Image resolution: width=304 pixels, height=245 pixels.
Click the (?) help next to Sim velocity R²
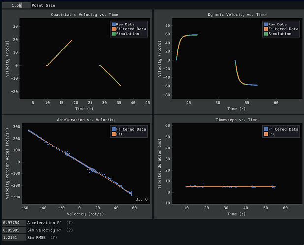[x=69, y=230]
